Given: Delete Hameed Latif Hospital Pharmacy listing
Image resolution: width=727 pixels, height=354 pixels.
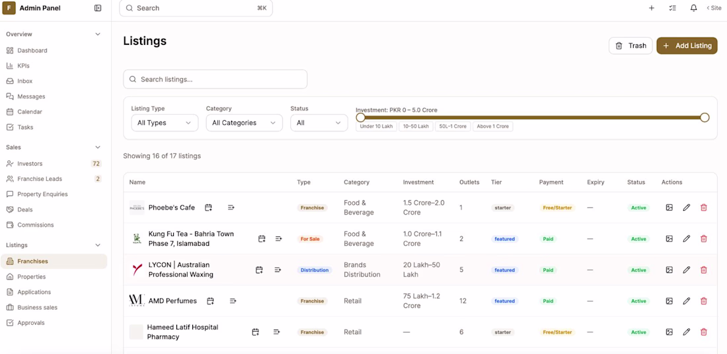Looking at the screenshot, I should click(x=704, y=332).
